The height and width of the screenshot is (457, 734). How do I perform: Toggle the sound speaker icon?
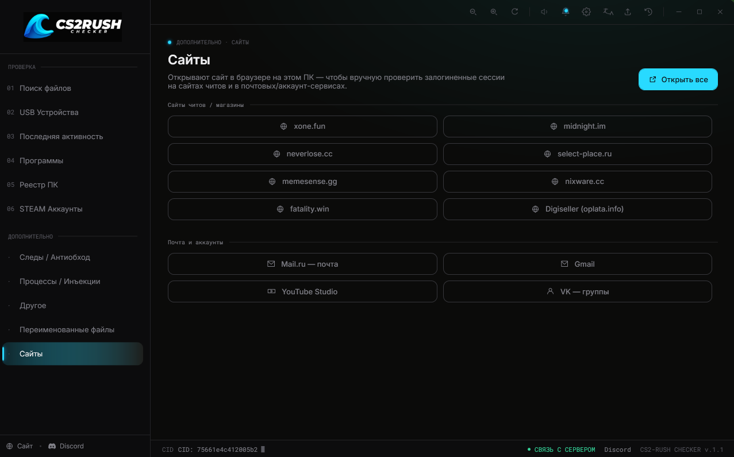544,11
